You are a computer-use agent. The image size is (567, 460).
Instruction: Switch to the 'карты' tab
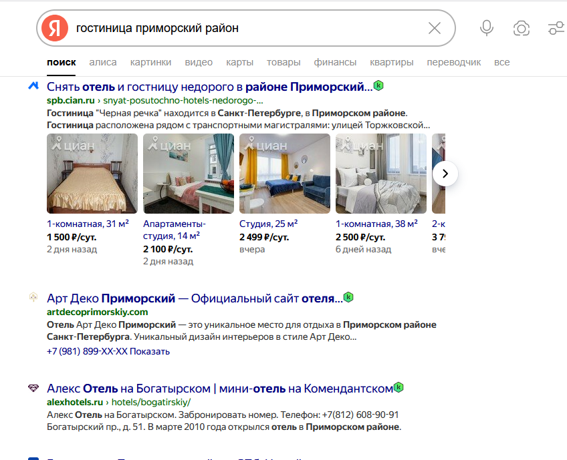pyautogui.click(x=239, y=62)
